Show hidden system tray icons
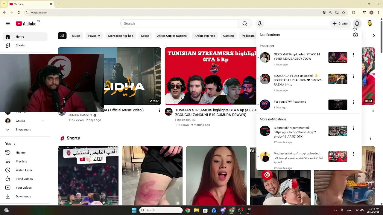 [335, 210]
